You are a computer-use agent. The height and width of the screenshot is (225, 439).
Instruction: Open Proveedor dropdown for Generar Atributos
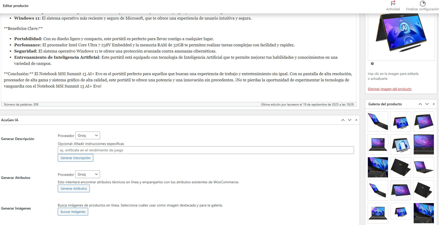(x=88, y=174)
